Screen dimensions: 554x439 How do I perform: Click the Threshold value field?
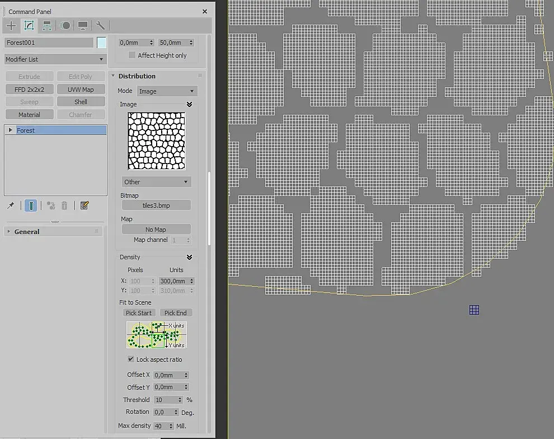(165, 400)
